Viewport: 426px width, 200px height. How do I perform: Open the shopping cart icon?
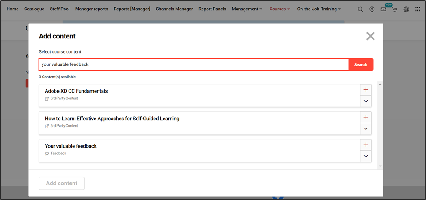395,9
